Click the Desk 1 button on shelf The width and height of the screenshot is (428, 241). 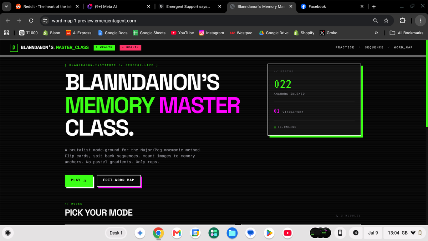pos(116,233)
